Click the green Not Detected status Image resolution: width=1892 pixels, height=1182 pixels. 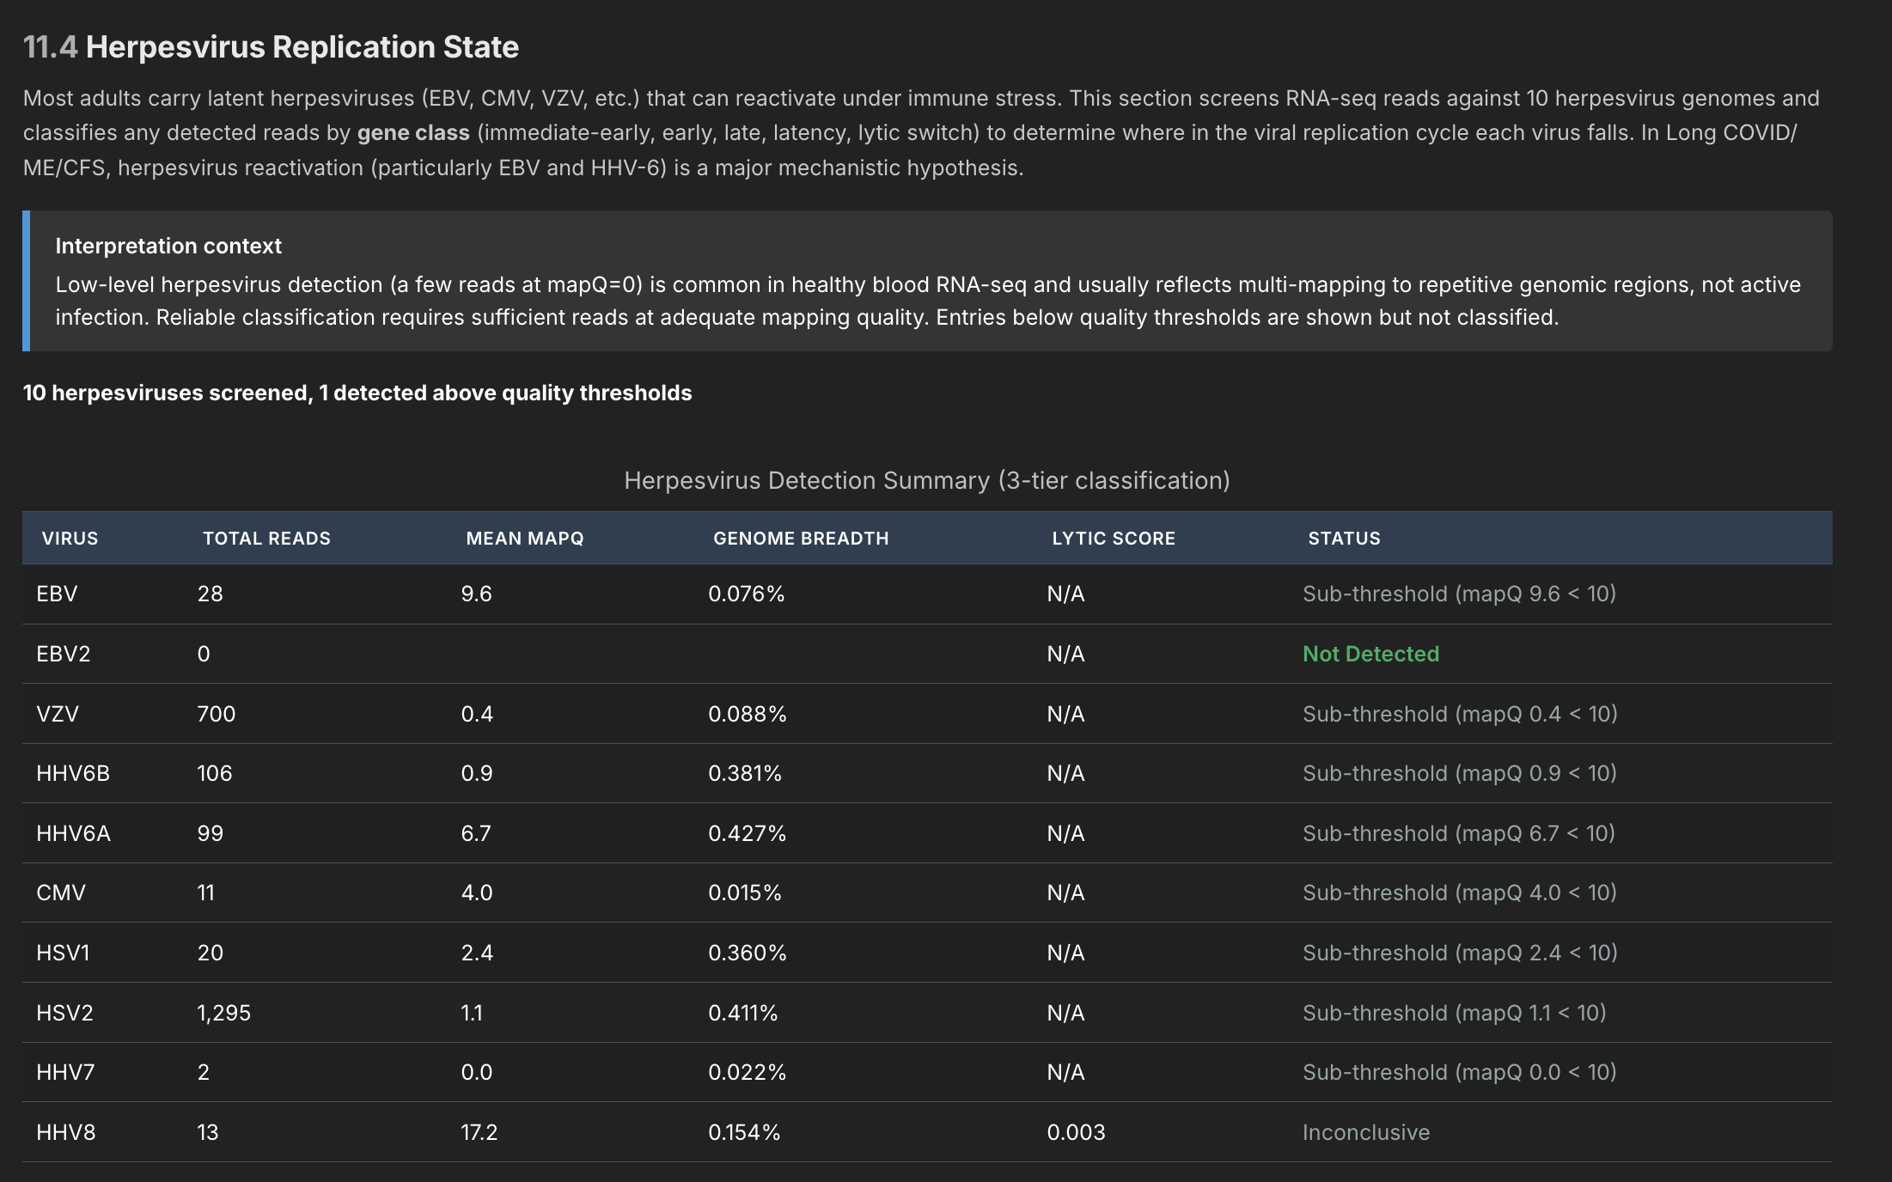tap(1370, 654)
